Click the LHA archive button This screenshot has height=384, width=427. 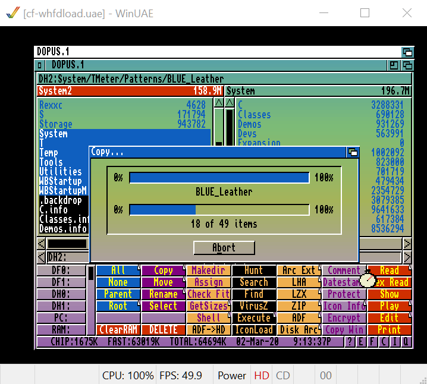coord(299,282)
